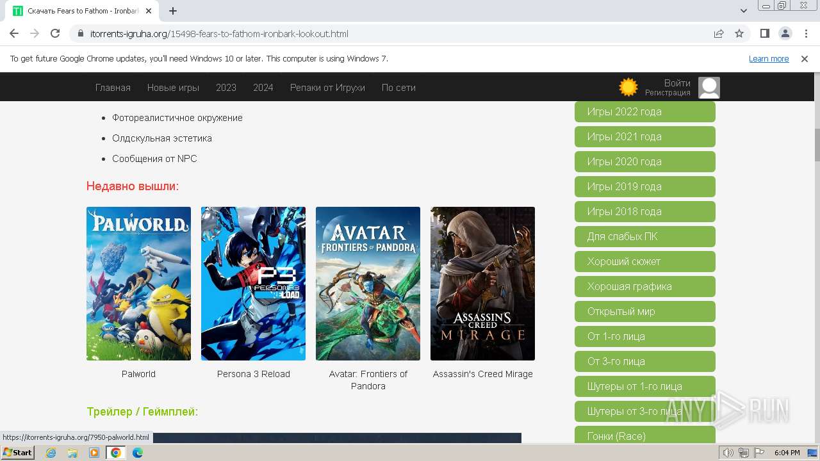Image resolution: width=820 pixels, height=461 pixels.
Task: Open the Palworld title link
Action: point(138,374)
